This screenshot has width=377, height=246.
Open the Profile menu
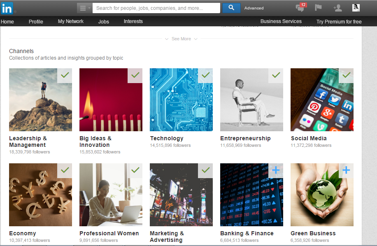pyautogui.click(x=36, y=22)
